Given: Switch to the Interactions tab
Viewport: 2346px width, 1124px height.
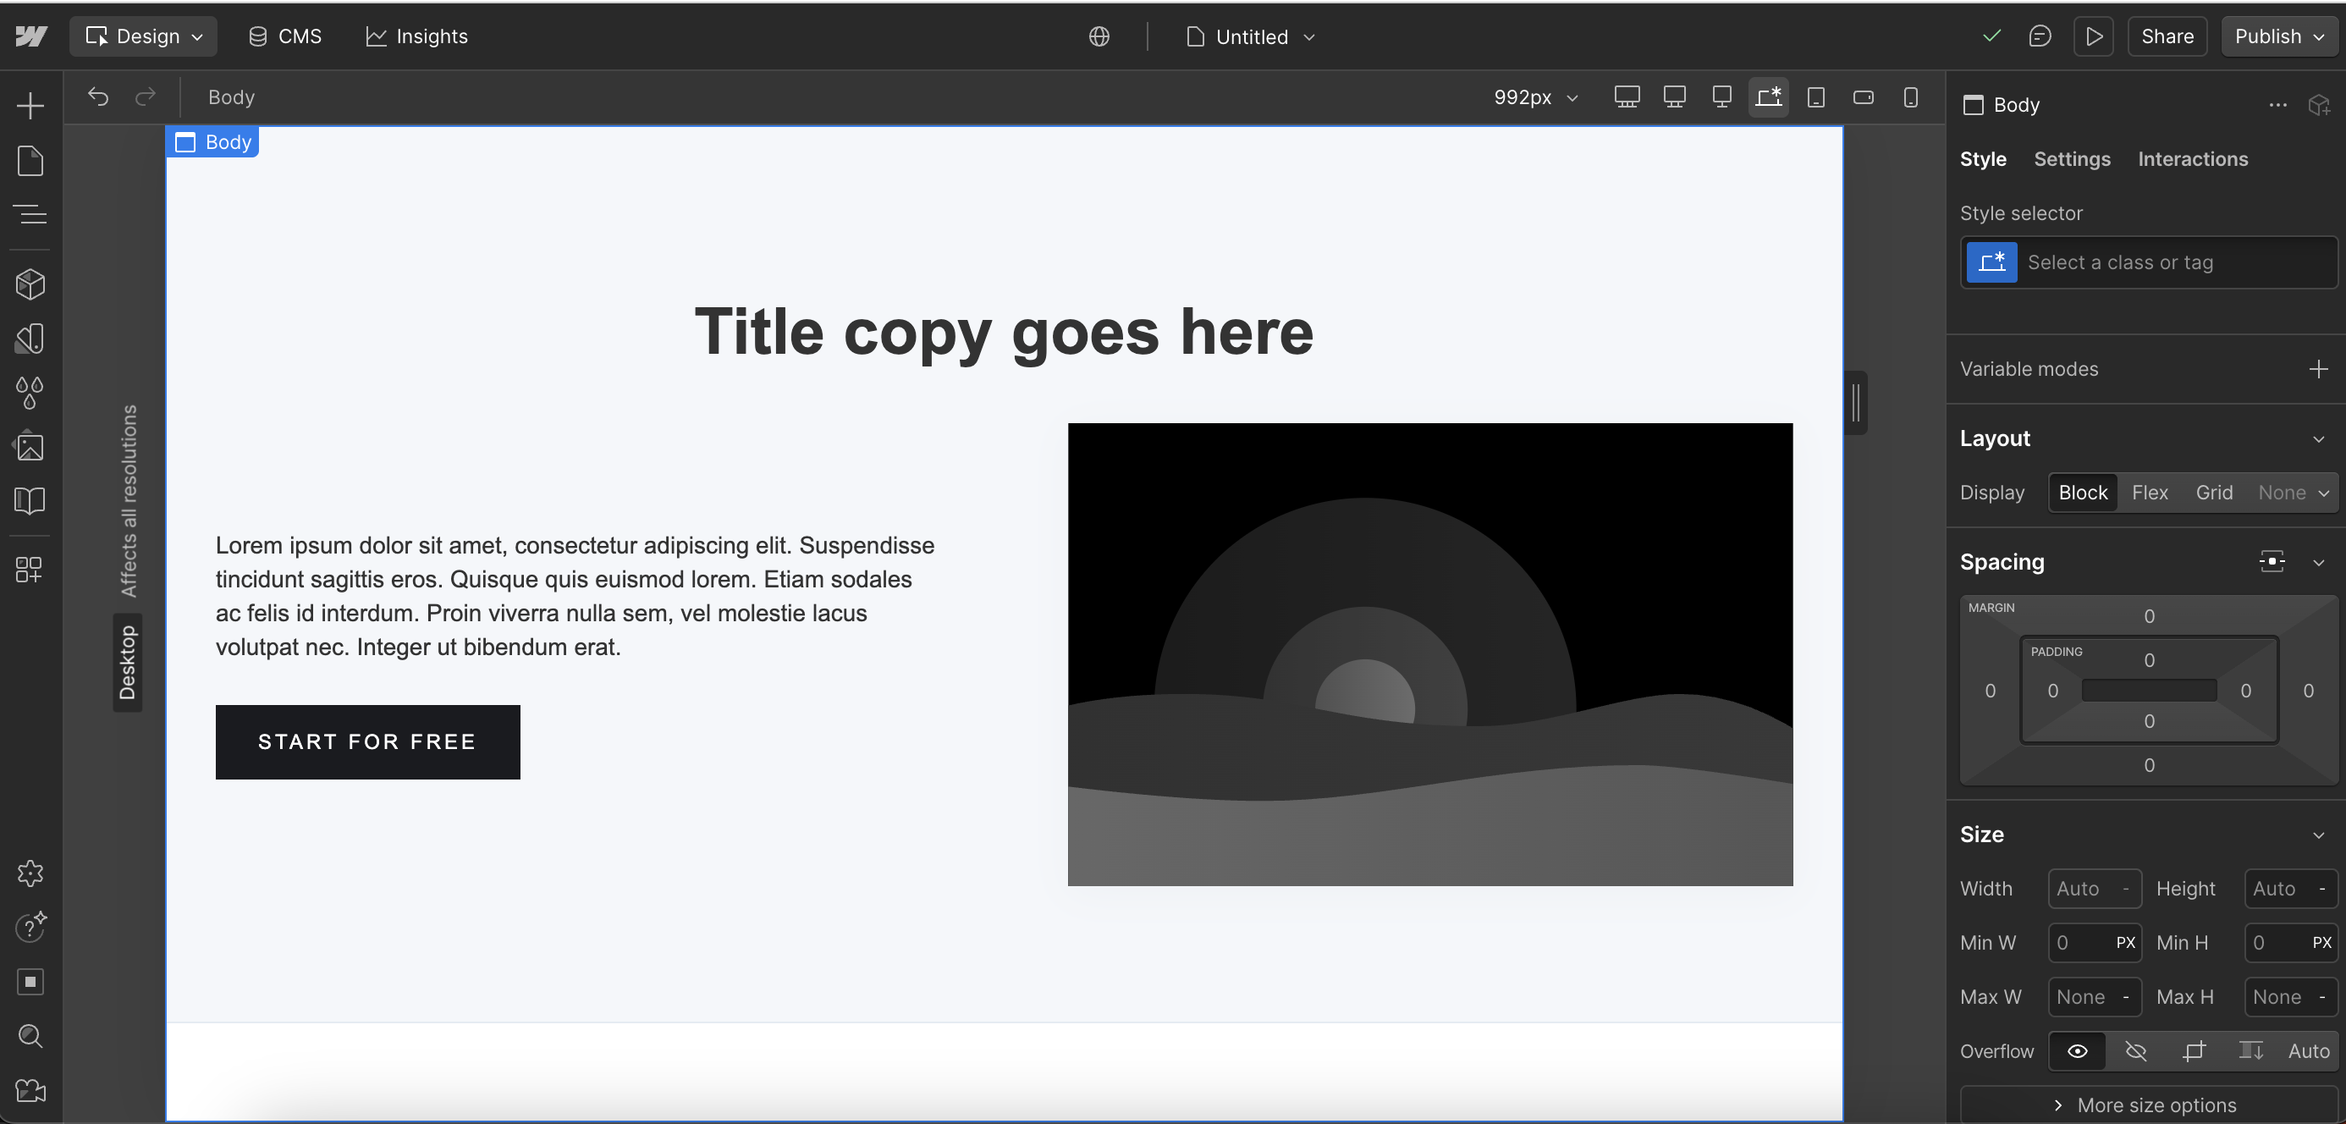Looking at the screenshot, I should click(x=2193, y=158).
